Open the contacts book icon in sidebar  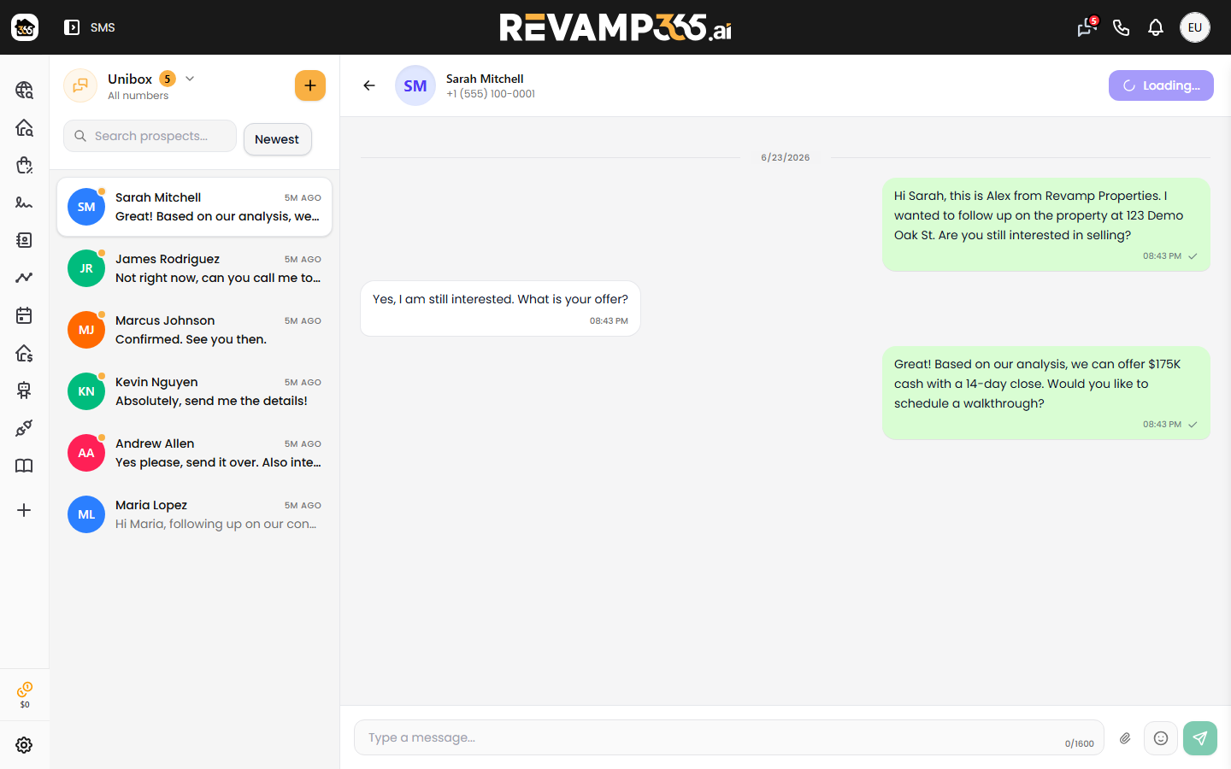coord(24,240)
